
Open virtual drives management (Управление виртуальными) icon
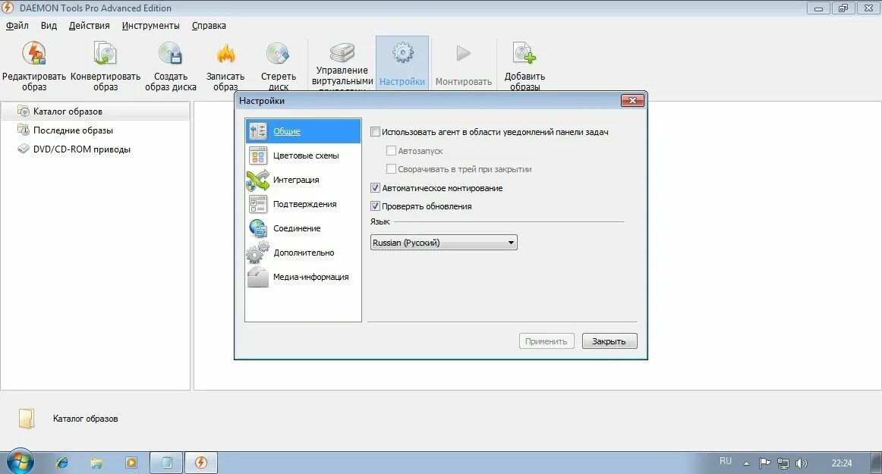pos(342,52)
